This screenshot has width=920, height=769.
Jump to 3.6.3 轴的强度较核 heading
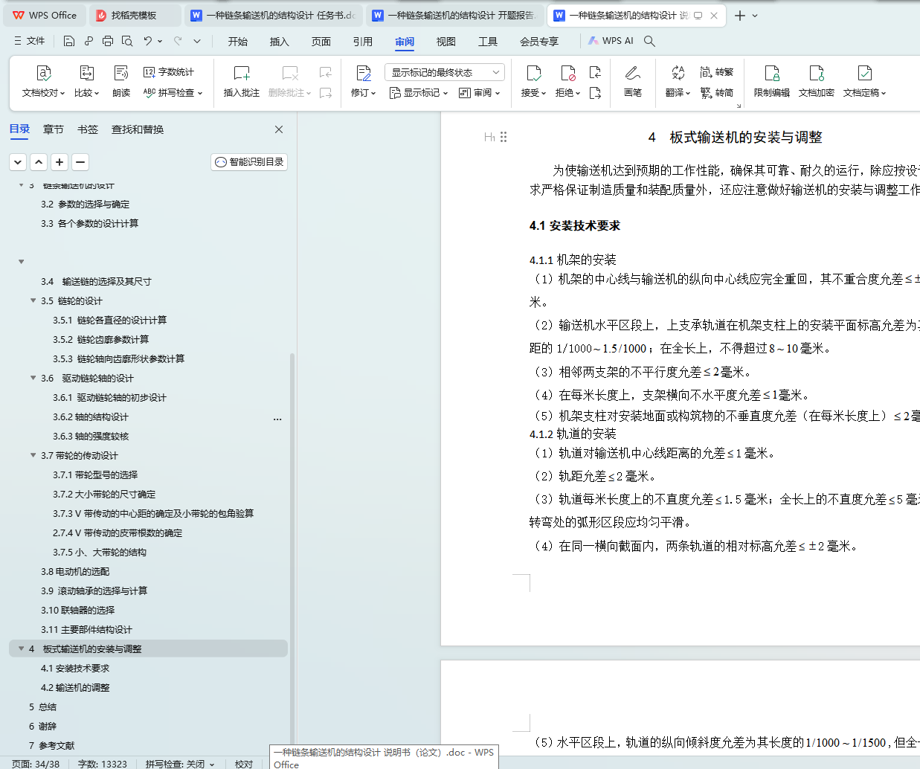[91, 436]
